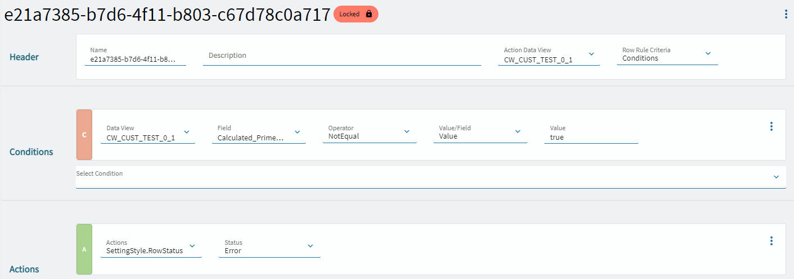
Task: Click the Locked badge with padlock
Action: (356, 14)
